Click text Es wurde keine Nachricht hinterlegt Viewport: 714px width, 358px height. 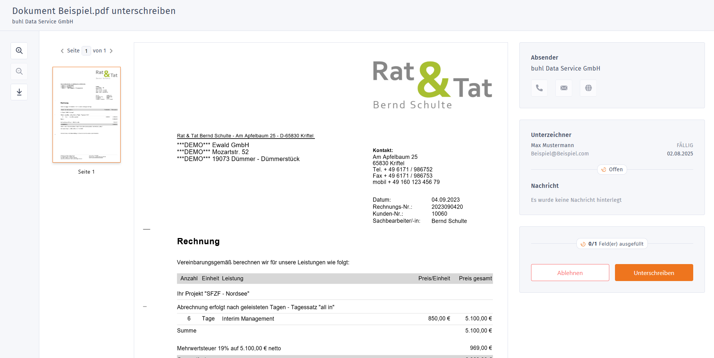(x=576, y=200)
